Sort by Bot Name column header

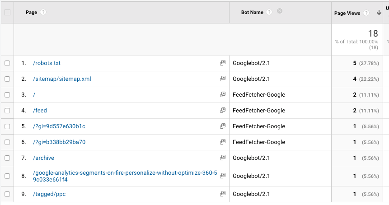[x=252, y=13]
